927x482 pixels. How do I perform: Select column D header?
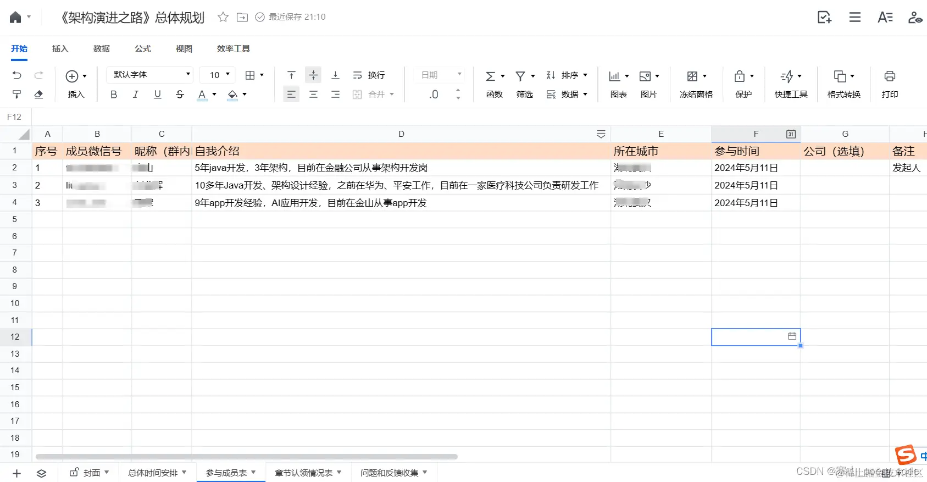click(401, 134)
